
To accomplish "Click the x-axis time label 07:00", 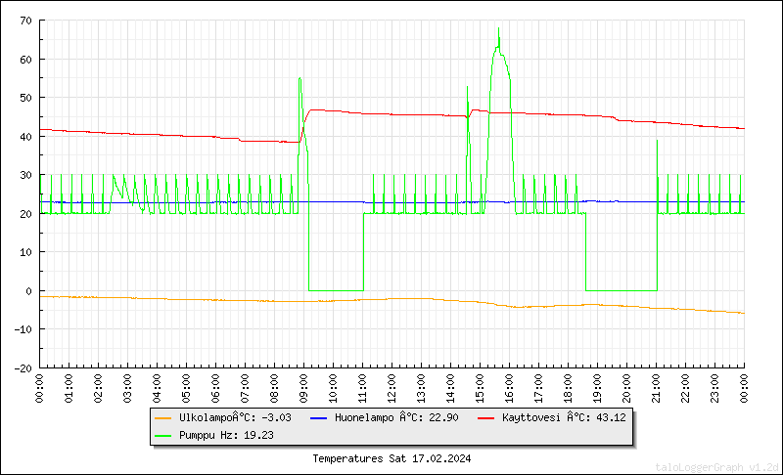I will pyautogui.click(x=246, y=389).
